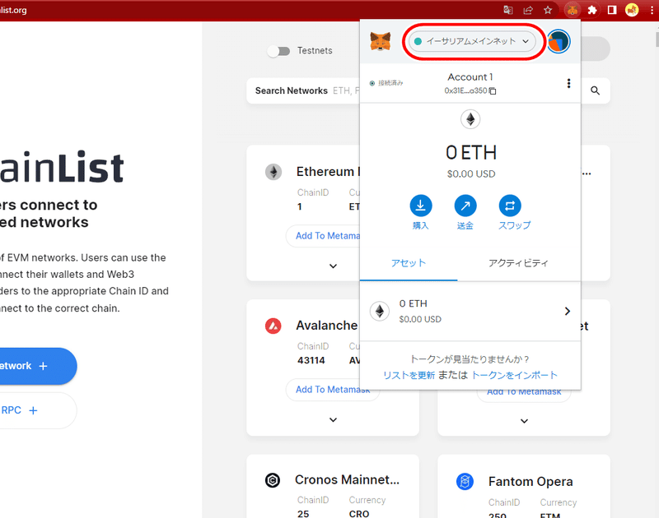659x518 pixels.
Task: Open the browser side panel icon
Action: (612, 10)
